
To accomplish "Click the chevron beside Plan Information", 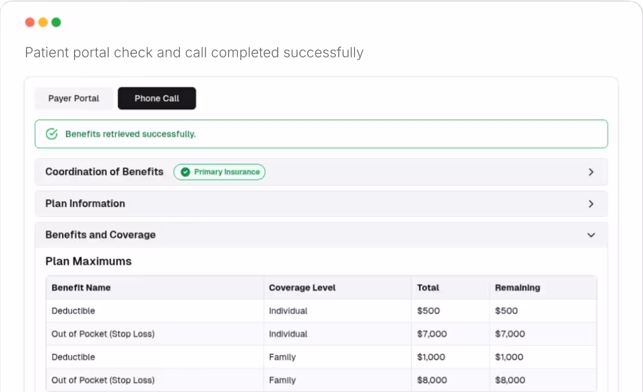I will [x=591, y=204].
